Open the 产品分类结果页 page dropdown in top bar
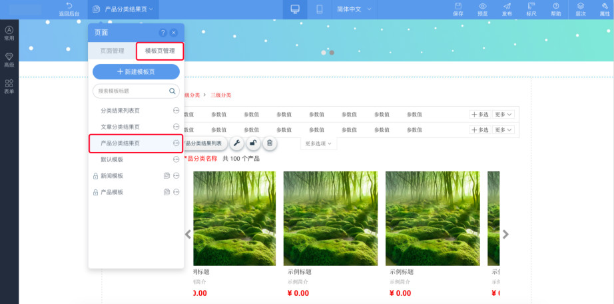Image resolution: width=614 pixels, height=304 pixels. [x=125, y=9]
